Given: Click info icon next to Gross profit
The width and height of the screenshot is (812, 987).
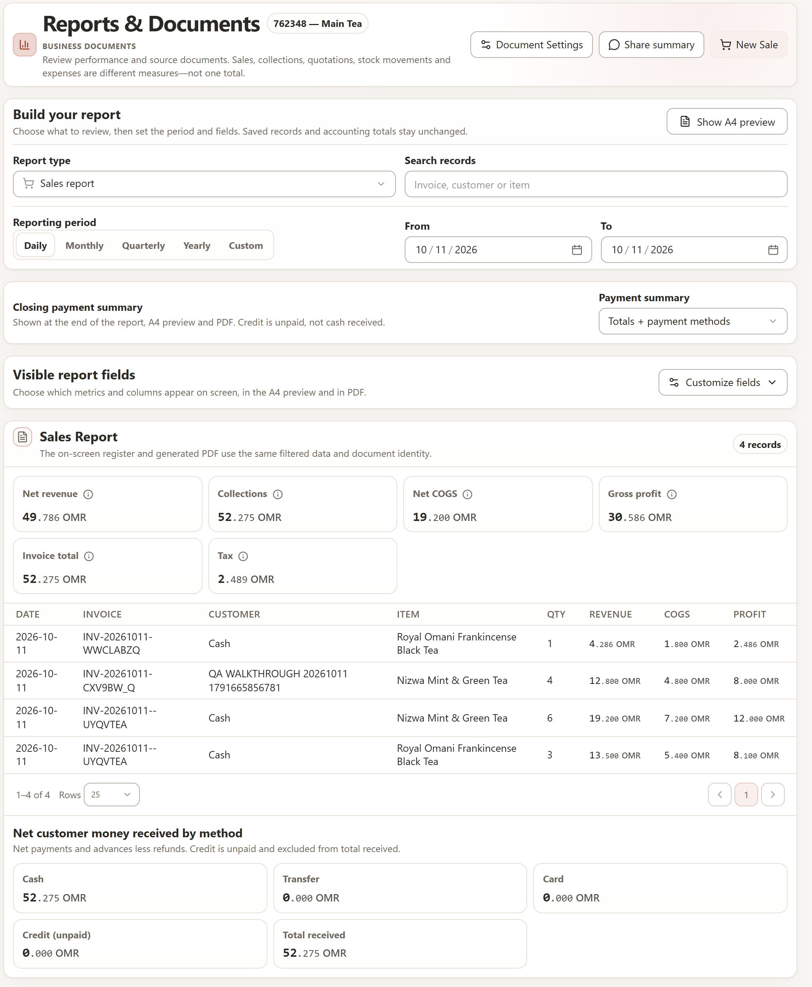Looking at the screenshot, I should tap(672, 494).
